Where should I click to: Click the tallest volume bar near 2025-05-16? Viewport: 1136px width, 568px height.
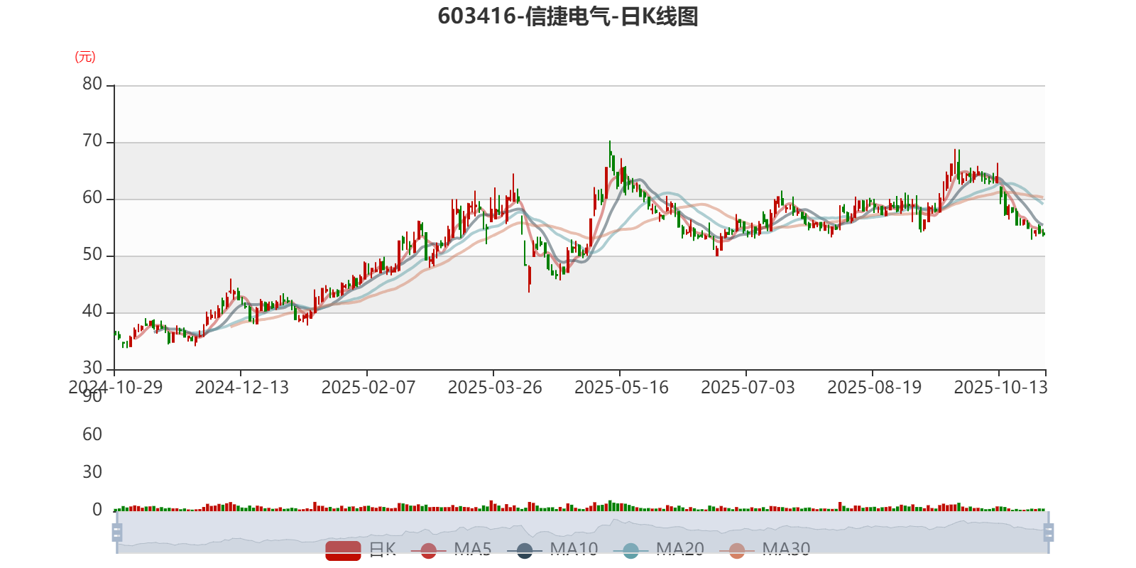tap(609, 506)
